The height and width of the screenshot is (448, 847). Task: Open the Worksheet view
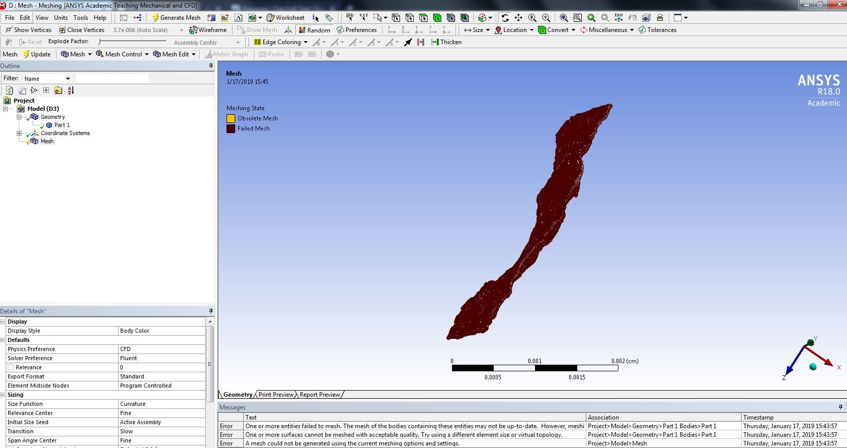pos(286,18)
